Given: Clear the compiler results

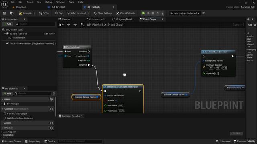Looking at the screenshot, I should pos(236,133).
